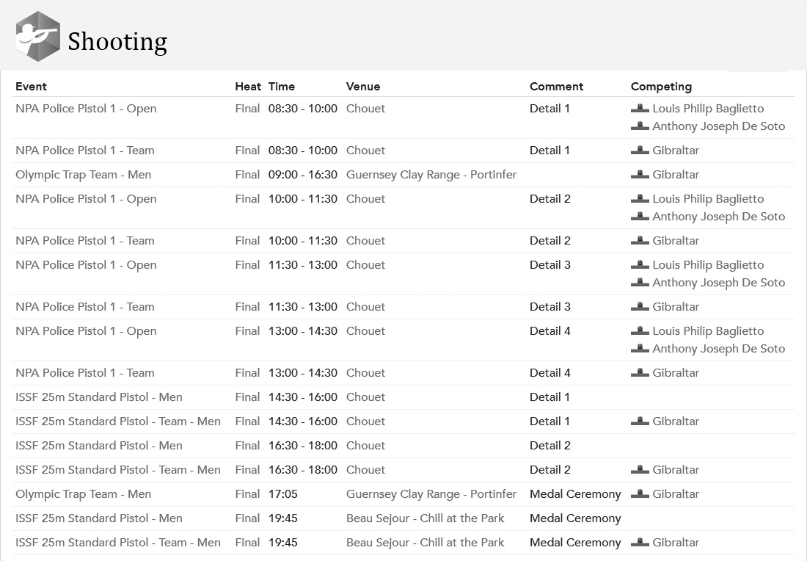Open Olympic Trap Team - Men medal ceremony at 17:05
Screen dimensions: 807x561
pos(84,494)
